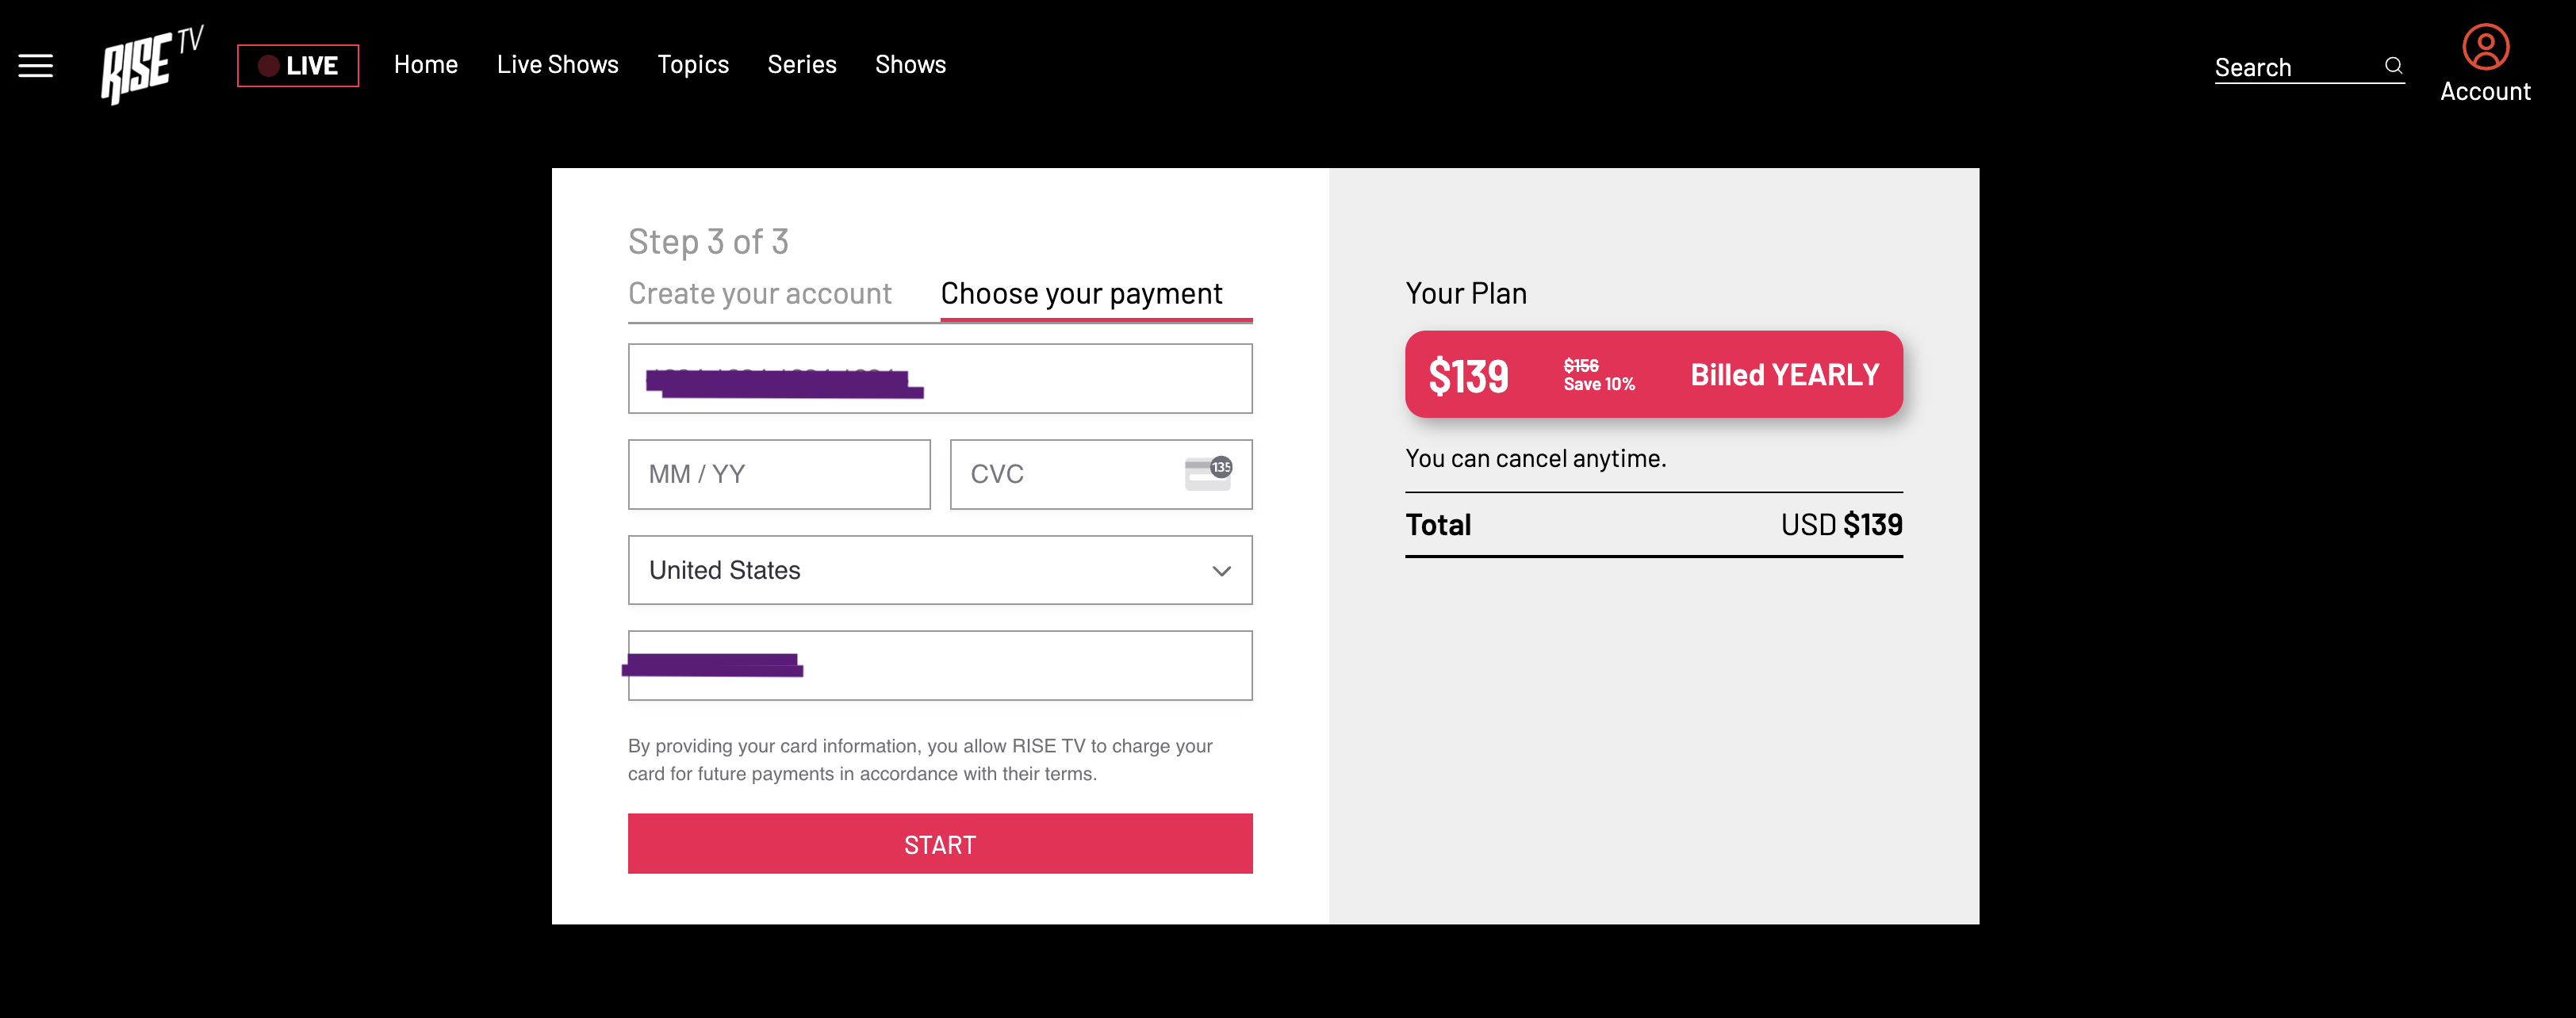Click the red LIVE indicator button
Image resolution: width=2576 pixels, height=1018 pixels.
(x=298, y=66)
